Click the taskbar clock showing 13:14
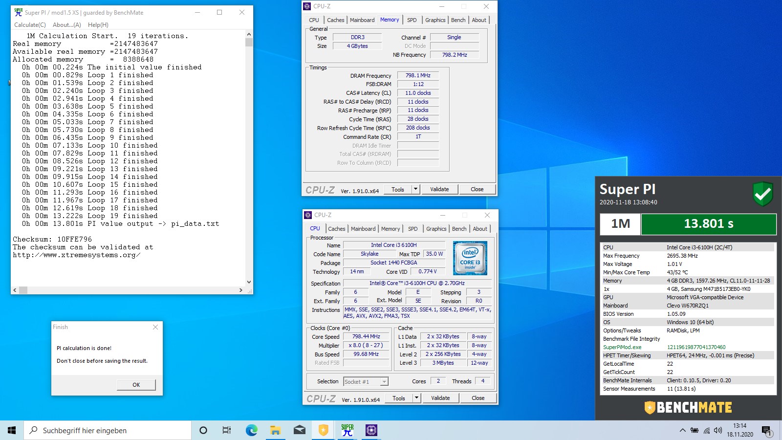The height and width of the screenshot is (440, 782). tap(739, 430)
